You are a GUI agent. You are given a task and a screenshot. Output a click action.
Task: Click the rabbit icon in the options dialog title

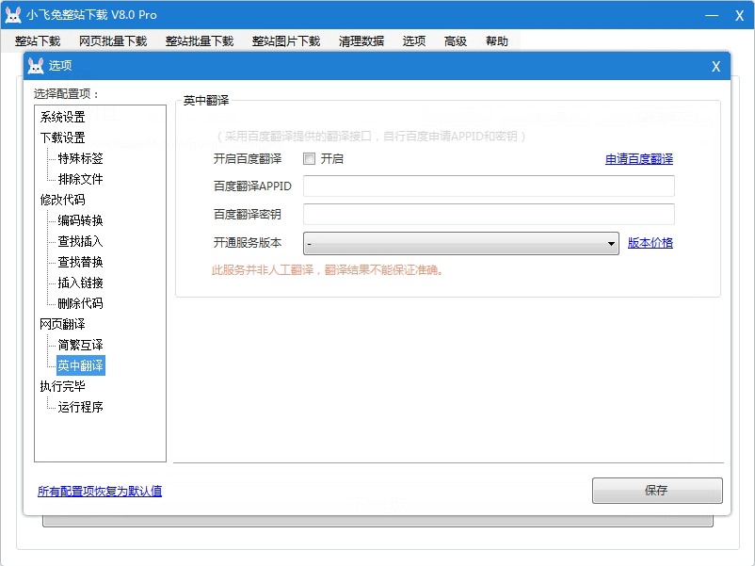(x=36, y=66)
